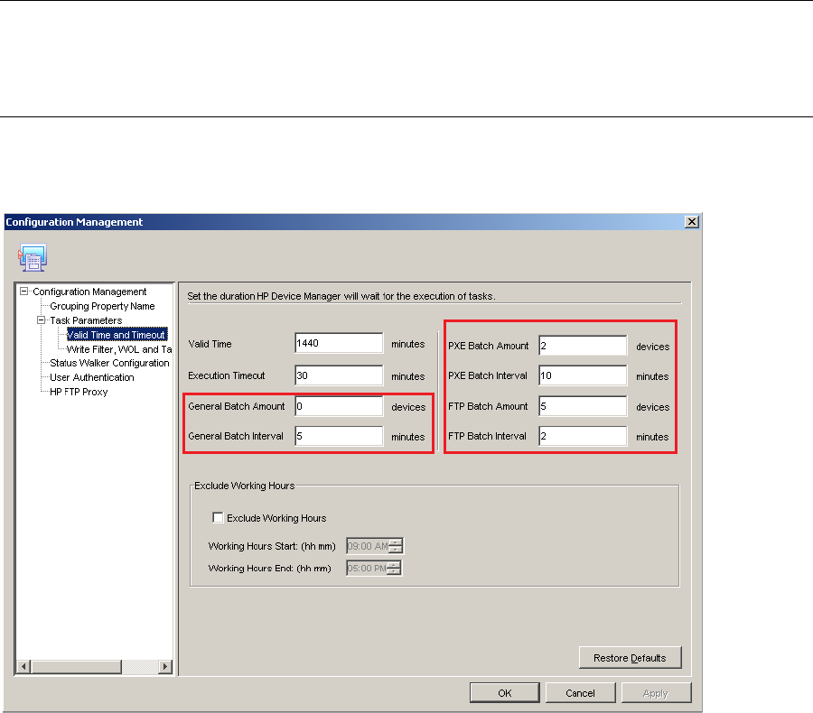Open Status Walker Configuration settings
Image resolution: width=813 pixels, height=713 pixels.
(x=109, y=363)
